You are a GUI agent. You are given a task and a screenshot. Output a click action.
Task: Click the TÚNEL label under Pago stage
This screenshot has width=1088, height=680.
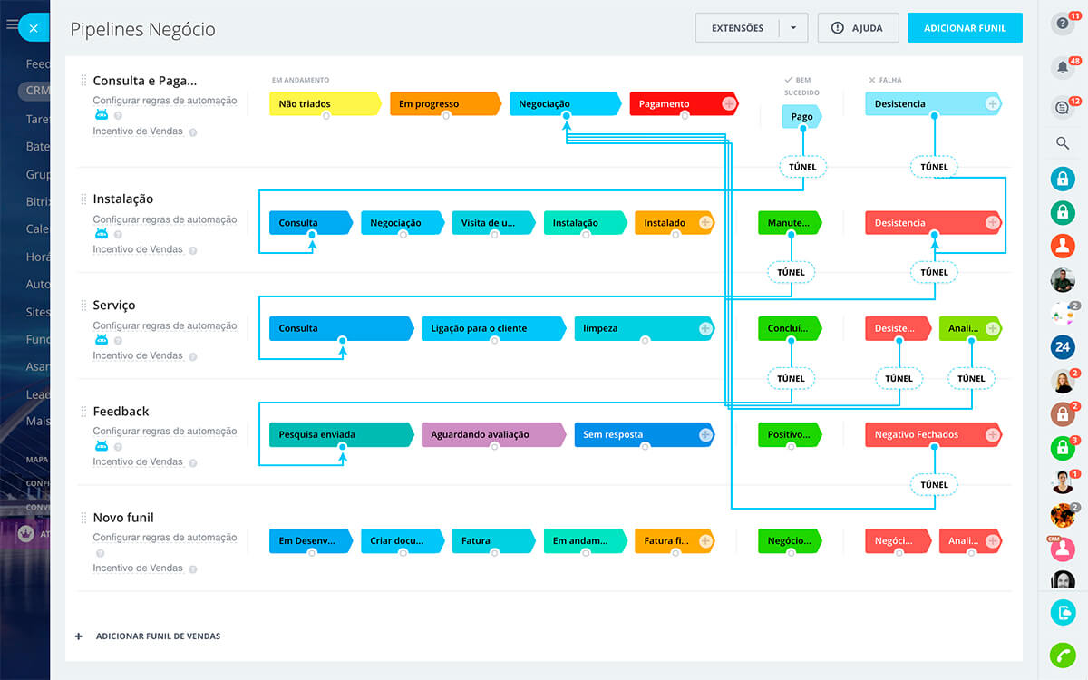(x=802, y=167)
